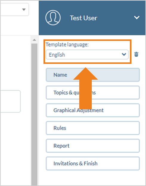The image size is (146, 186).
Task: Select the Report step
Action: [93, 146]
